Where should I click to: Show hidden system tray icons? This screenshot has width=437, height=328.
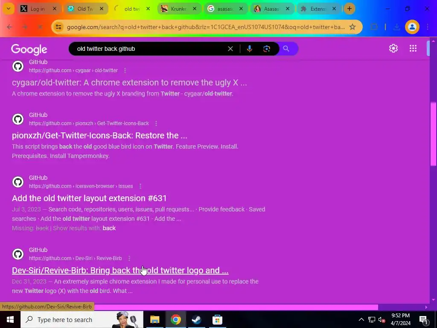click(x=361, y=319)
